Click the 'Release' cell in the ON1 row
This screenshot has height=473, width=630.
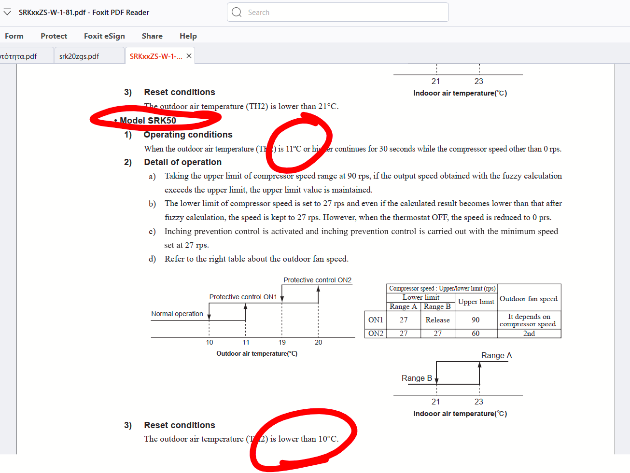(x=437, y=320)
